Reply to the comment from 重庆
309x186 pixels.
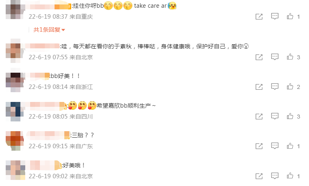275,17
